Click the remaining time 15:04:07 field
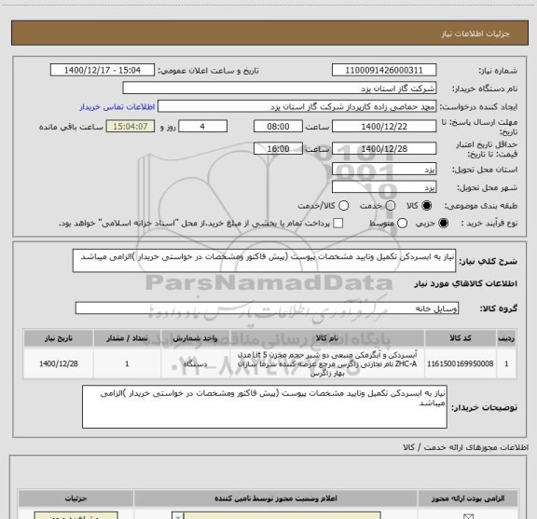Viewport: 537px width, 519px height. (131, 127)
